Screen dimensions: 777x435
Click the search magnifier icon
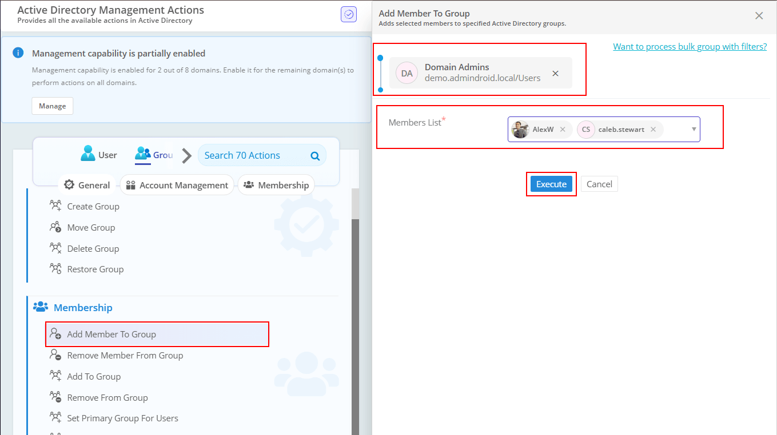click(x=314, y=155)
